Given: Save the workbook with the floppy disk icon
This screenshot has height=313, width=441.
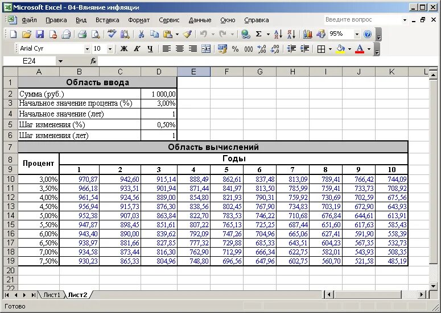Looking at the screenshot, I should 40,34.
